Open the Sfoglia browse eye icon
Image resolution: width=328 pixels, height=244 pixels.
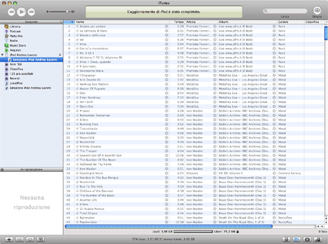317,10
